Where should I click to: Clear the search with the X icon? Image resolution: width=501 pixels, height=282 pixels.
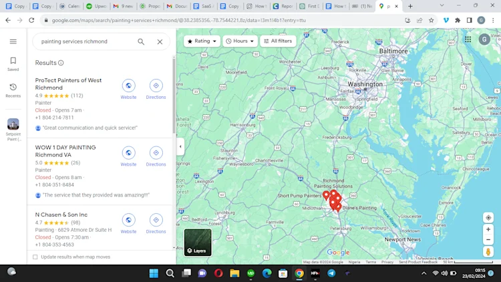[x=160, y=41]
